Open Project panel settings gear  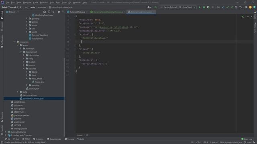tap(59, 12)
